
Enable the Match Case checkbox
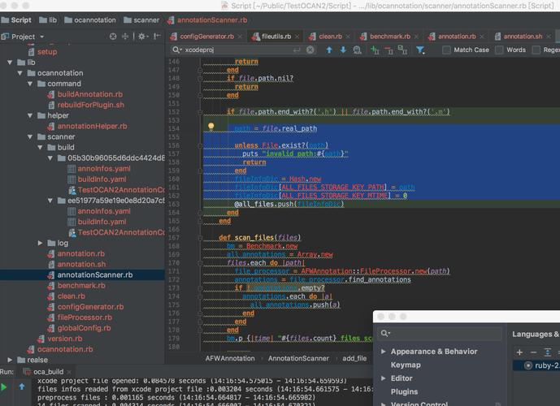pos(446,50)
